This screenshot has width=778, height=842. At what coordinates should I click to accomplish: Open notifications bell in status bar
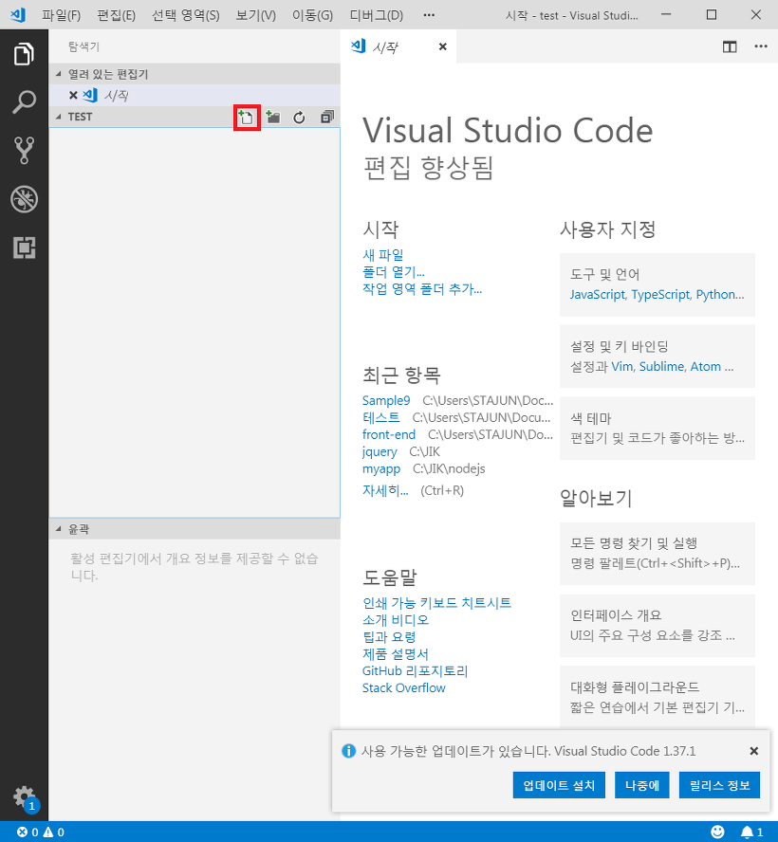(752, 832)
